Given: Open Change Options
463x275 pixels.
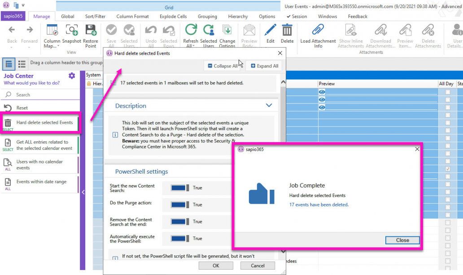Looking at the screenshot, I should 227,36.
